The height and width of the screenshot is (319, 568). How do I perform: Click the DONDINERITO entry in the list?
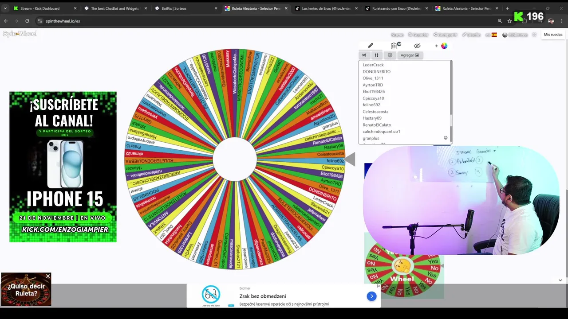pyautogui.click(x=376, y=71)
